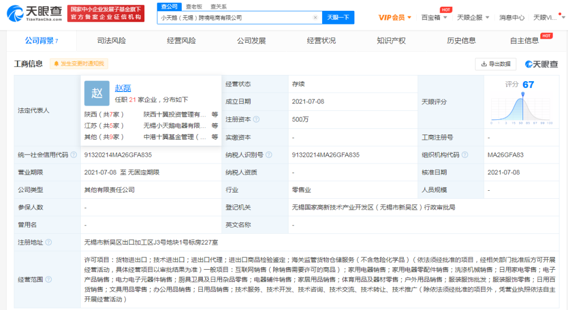Open the 赵磊 legal representative link
Image resolution: width=568 pixels, height=310 pixels.
[123, 88]
